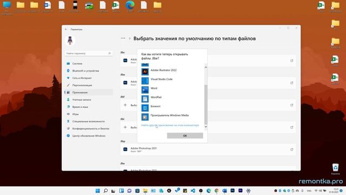Open Bluetooth и устройства section
Image resolution: width=346 pixels, height=195 pixels.
[x=89, y=71]
